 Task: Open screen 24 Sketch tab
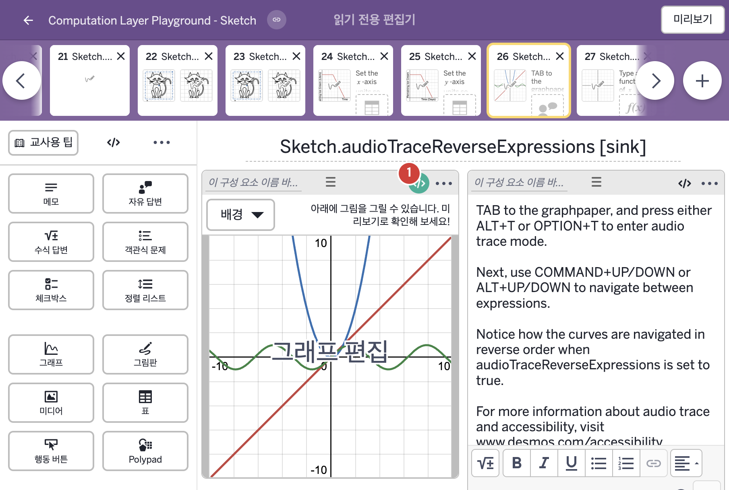(353, 80)
